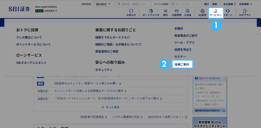This screenshot has width=261, height=128.
Task: Expand notices with もっと見る
Action: [x=111, y=107]
